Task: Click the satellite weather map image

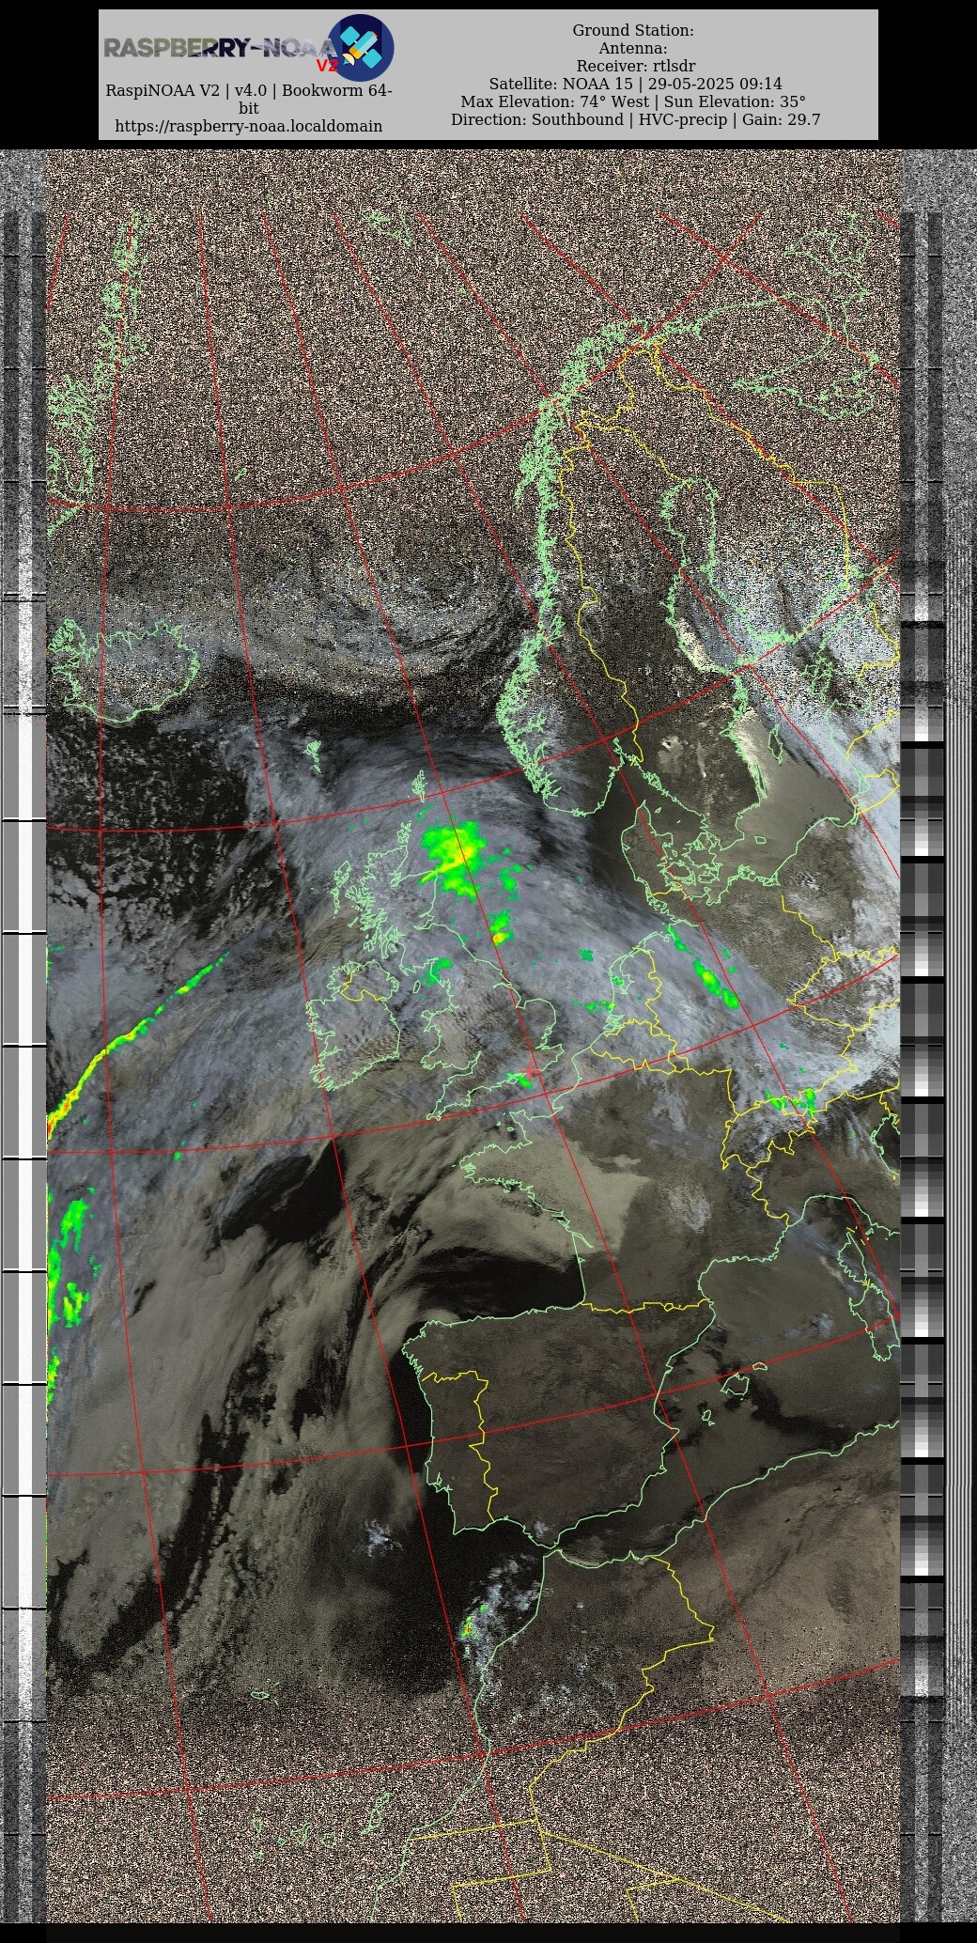Action: pos(488,1036)
